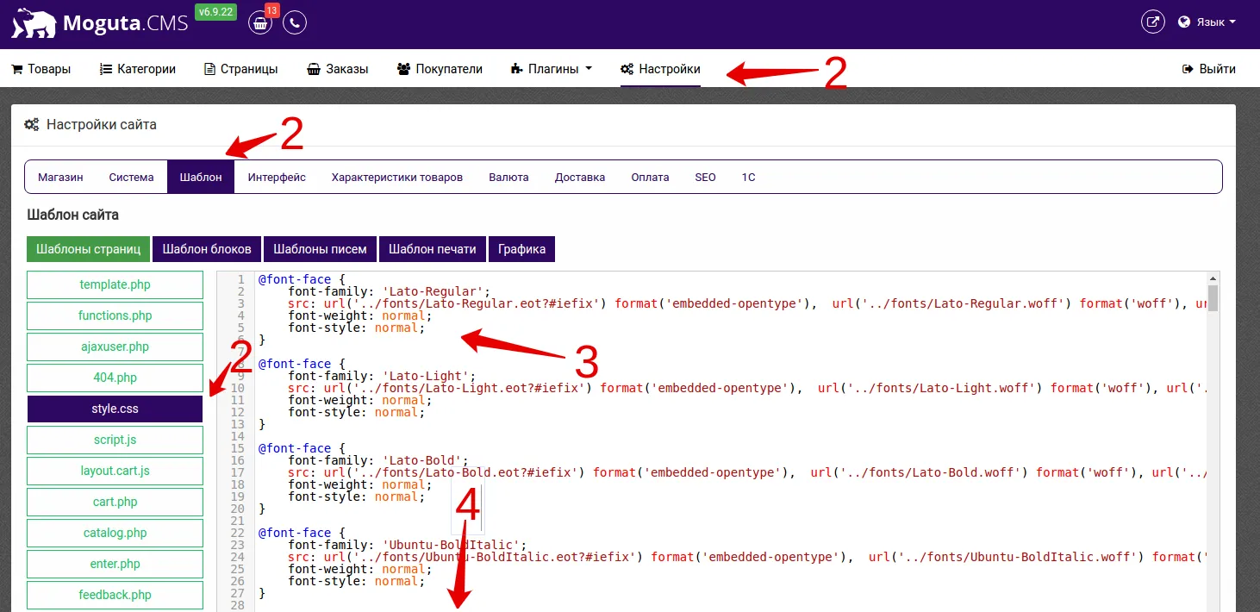Open the orders basket icon with badge
This screenshot has width=1260, height=612.
[260, 23]
